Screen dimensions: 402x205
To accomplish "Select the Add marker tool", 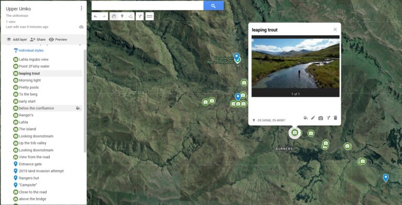I will [x=122, y=16].
